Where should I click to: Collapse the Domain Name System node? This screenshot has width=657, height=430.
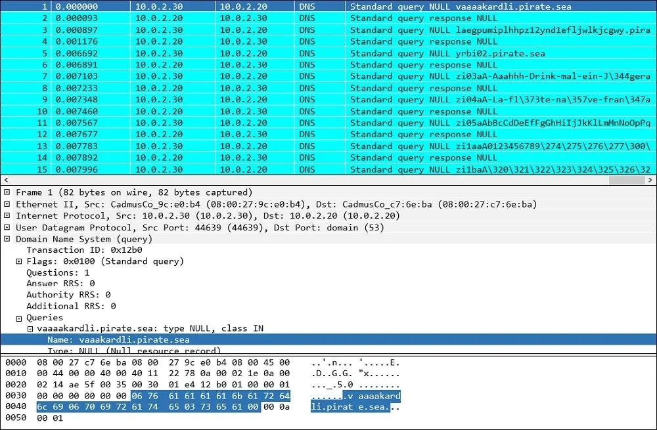tap(7, 239)
